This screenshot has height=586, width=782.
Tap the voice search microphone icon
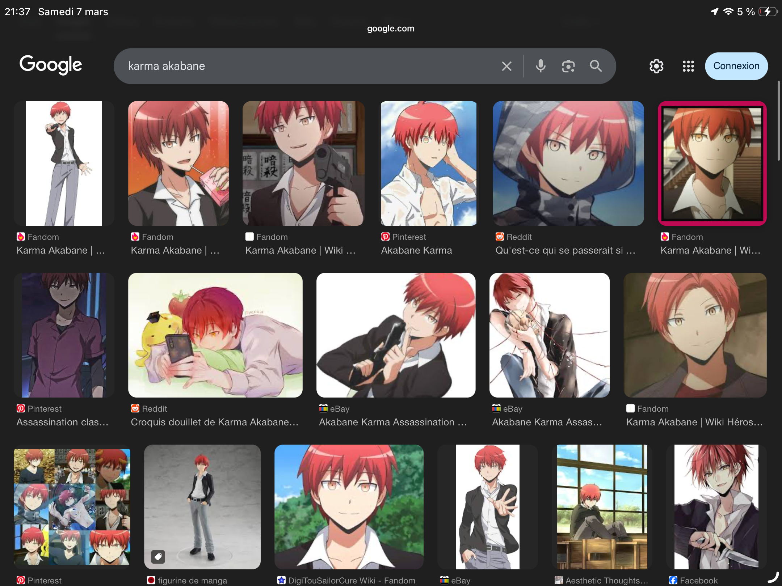[541, 66]
